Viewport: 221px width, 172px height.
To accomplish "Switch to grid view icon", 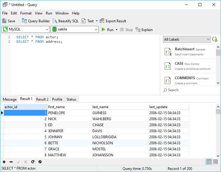I will (x=209, y=162).
